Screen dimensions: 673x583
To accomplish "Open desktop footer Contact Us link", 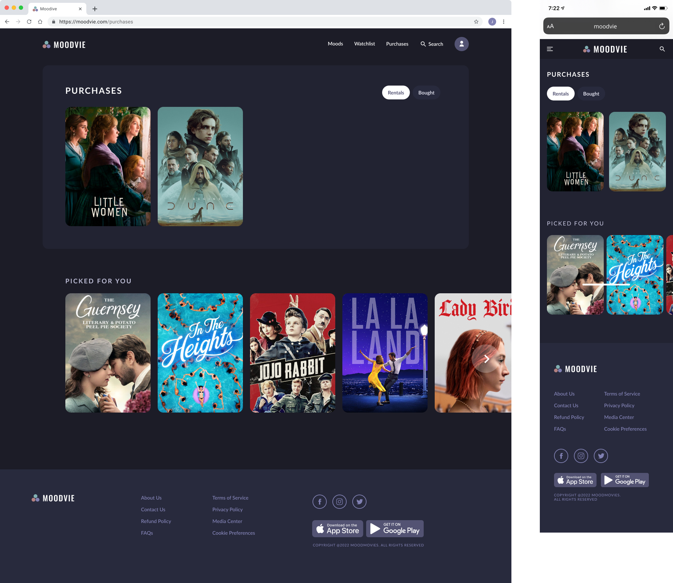I will [x=153, y=510].
